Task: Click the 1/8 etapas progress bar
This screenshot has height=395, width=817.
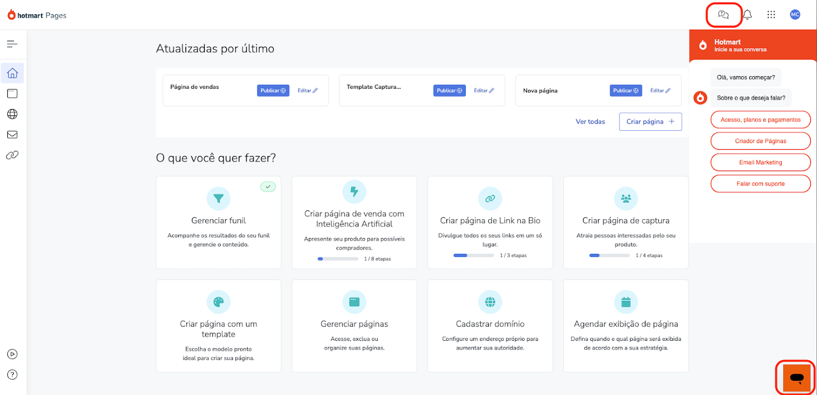Action: click(338, 259)
